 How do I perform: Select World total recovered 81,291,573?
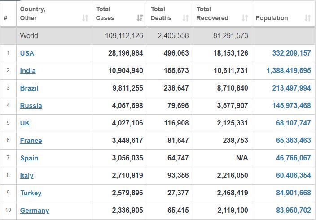click(x=231, y=35)
